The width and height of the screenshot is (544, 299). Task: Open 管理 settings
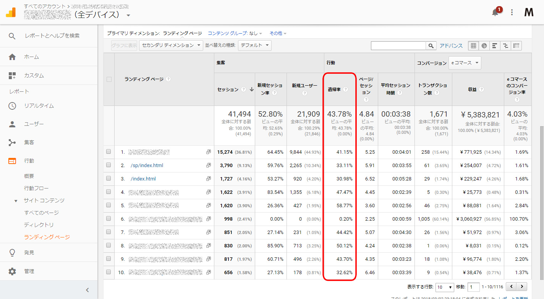[x=29, y=271]
